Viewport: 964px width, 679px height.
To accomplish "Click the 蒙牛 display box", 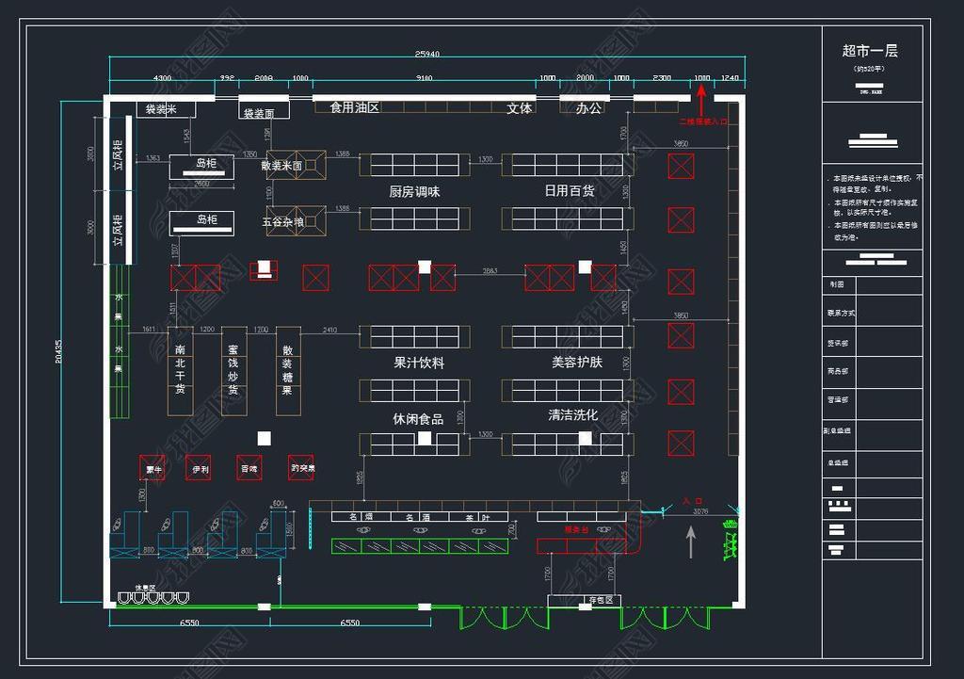I will (152, 467).
